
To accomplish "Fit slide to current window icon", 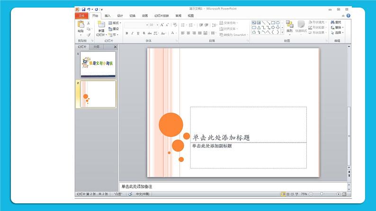I will point(344,194).
